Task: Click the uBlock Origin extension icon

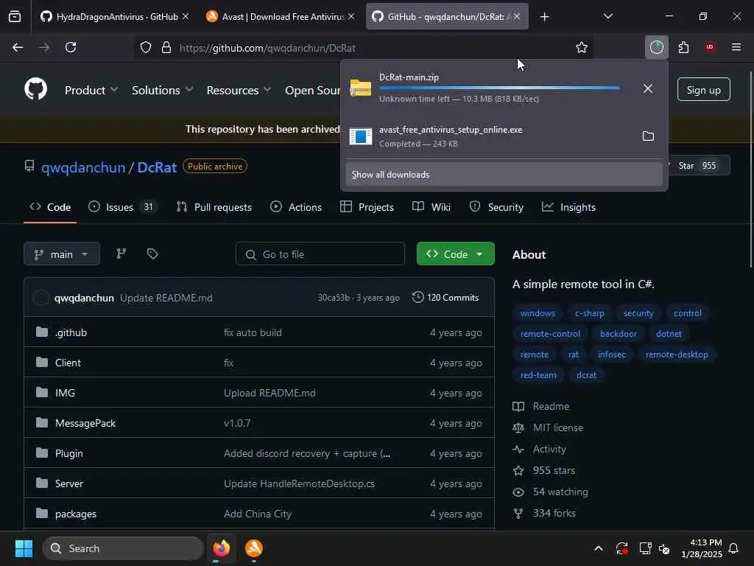Action: point(710,47)
